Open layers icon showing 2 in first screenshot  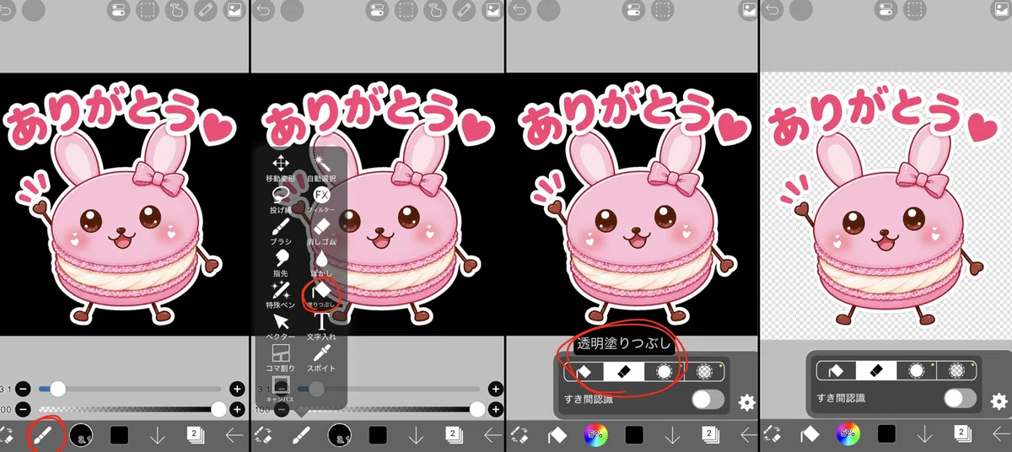pos(194,435)
